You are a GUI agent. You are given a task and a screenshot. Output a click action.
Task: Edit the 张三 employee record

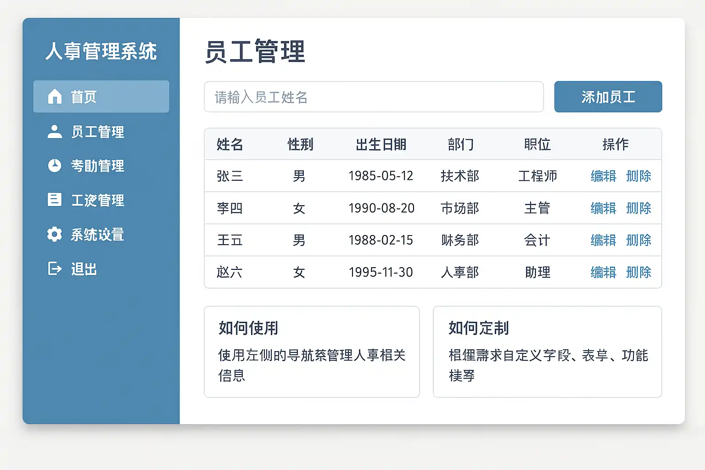point(603,176)
